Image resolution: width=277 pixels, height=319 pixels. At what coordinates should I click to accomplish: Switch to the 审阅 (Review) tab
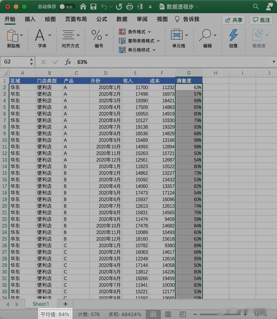click(x=142, y=19)
